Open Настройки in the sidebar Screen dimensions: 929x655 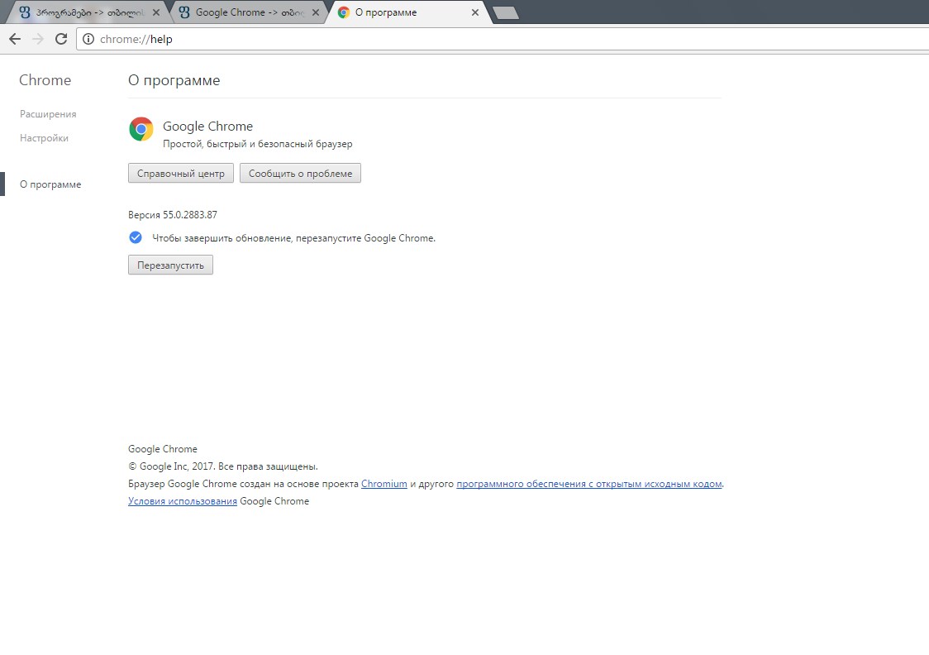44,138
